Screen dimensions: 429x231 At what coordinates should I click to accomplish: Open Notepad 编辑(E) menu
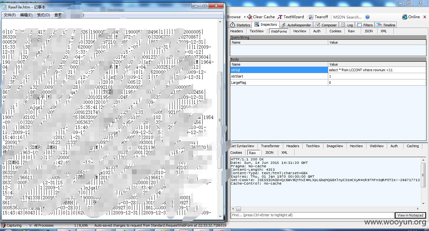(26, 15)
